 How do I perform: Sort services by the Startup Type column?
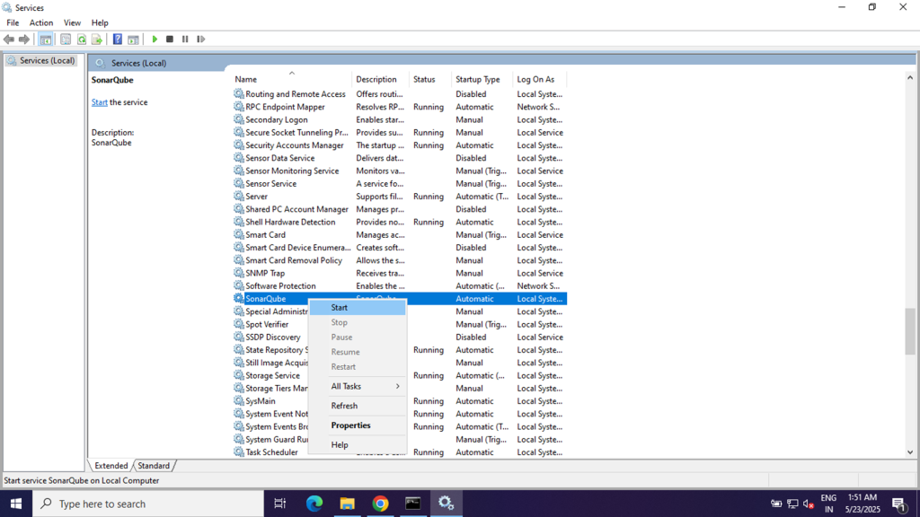(x=478, y=79)
